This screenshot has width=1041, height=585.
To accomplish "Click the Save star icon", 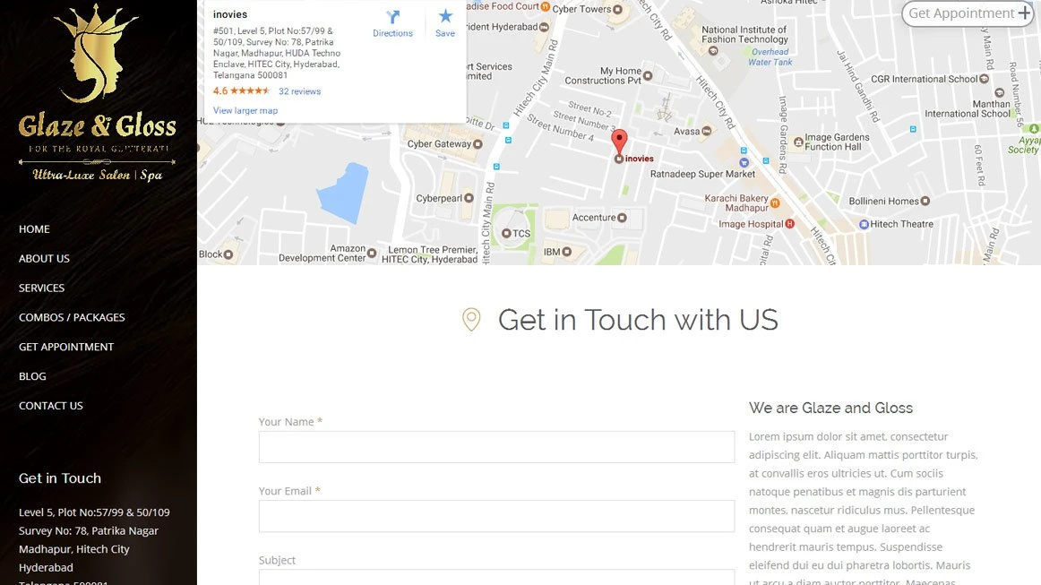I will tap(445, 16).
